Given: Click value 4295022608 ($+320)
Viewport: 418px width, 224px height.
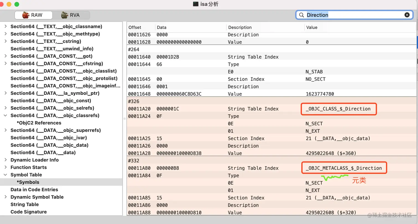Looking at the screenshot, I should point(331,213).
